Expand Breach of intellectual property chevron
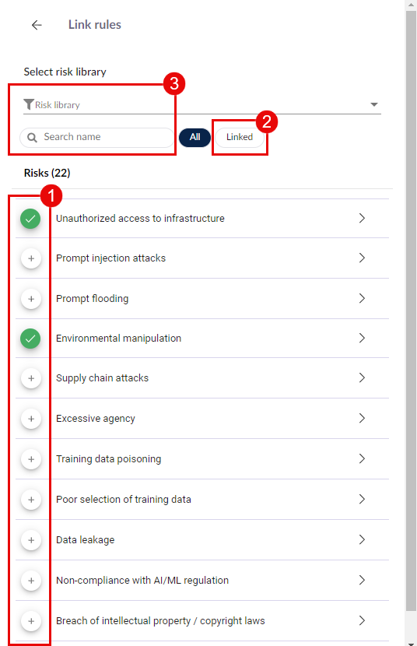Viewport: 417px width, 646px height. coord(362,620)
